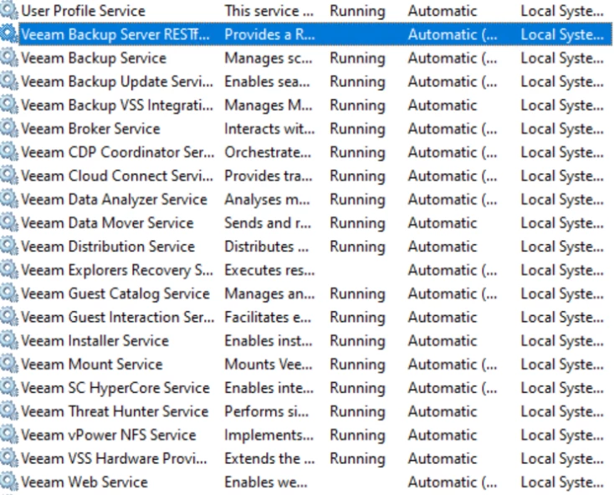The width and height of the screenshot is (614, 495).
Task: Select the Veeam Data Analyzer Service name
Action: coord(114,199)
